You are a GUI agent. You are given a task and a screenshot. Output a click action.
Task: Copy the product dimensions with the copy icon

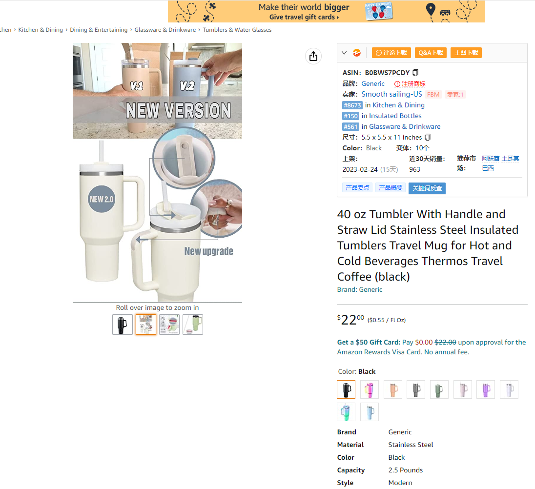coord(428,137)
